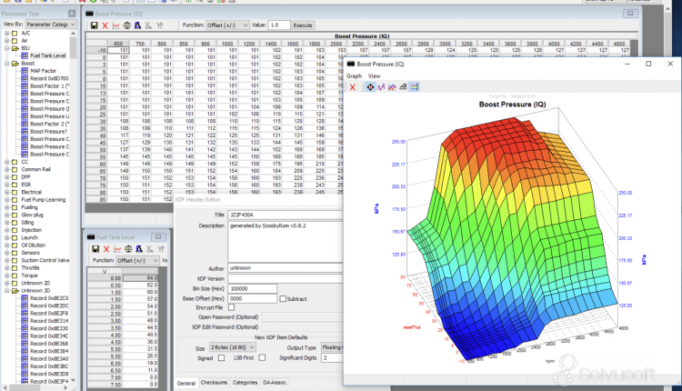Toggle the LSB First checkbox
Image resolution: width=682 pixels, height=391 pixels.
(262, 358)
